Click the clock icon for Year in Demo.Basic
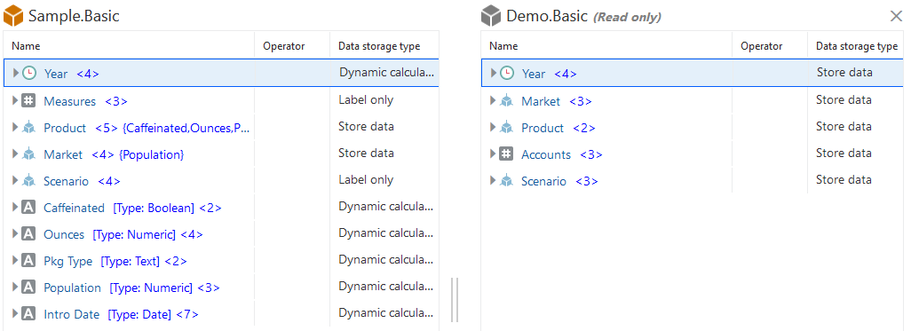911x331 pixels. tap(507, 73)
